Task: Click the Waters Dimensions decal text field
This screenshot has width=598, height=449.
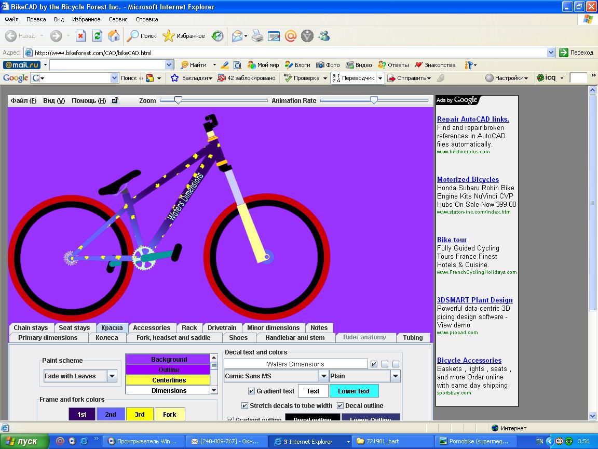Action: tap(295, 364)
